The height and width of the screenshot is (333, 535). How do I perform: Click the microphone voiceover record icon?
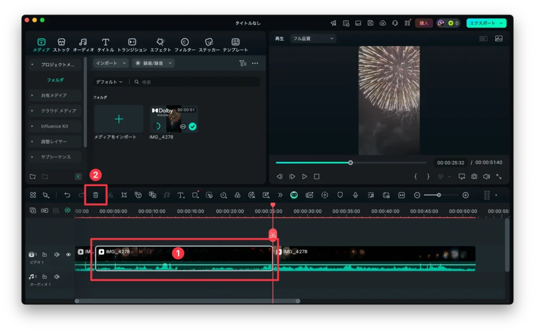pyautogui.click(x=355, y=195)
